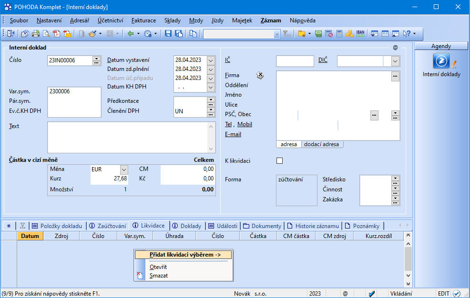This screenshot has width=470, height=298.
Task: Choose Přidat likvidaci výběrem from context menu
Action: pos(183,255)
